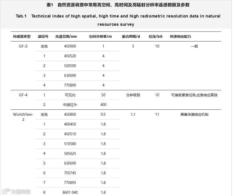Click spatial resolution value 400
This screenshot has height=196, width=233.
coord(103,105)
